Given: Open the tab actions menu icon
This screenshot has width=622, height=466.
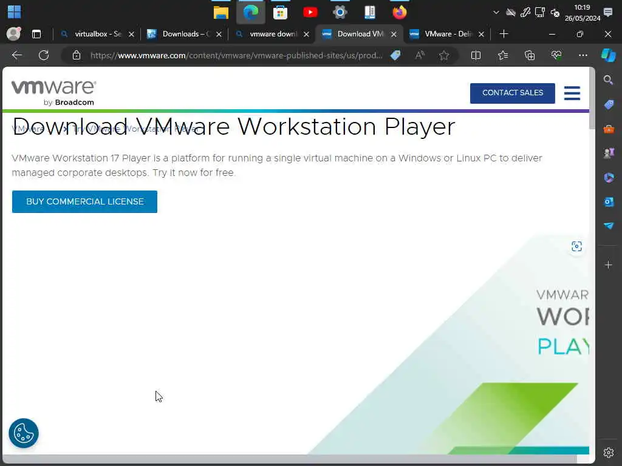Looking at the screenshot, I should coord(36,34).
